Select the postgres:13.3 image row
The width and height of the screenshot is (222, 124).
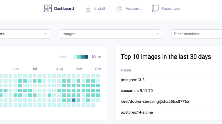171,80
